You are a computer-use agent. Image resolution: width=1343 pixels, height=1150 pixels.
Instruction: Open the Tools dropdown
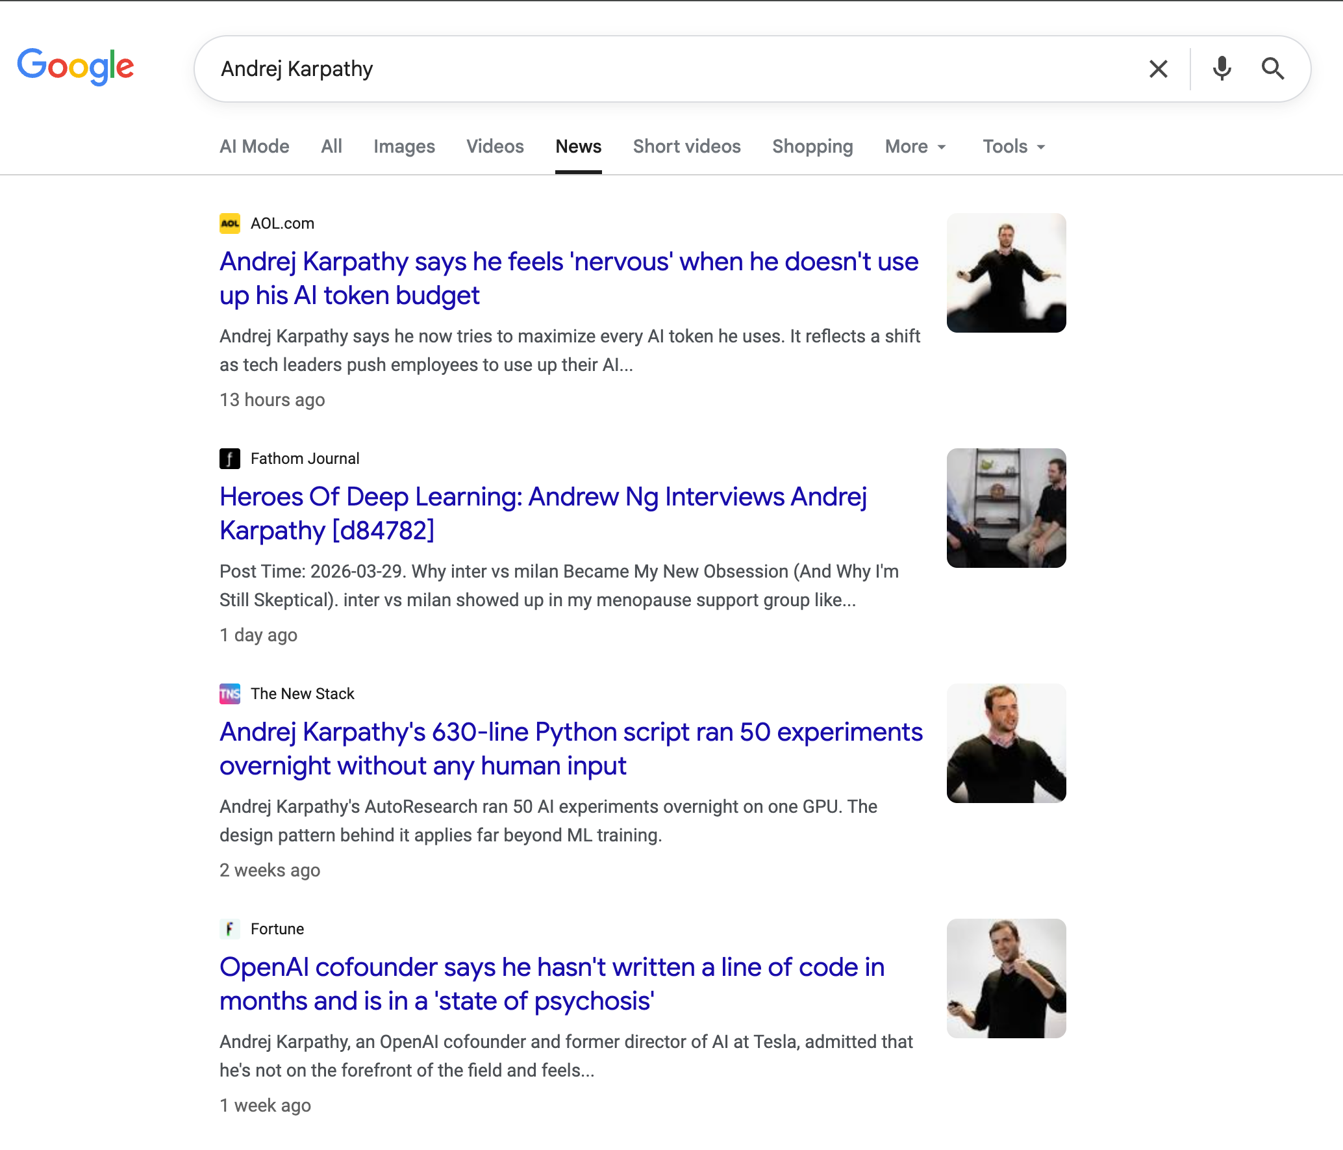(1014, 147)
